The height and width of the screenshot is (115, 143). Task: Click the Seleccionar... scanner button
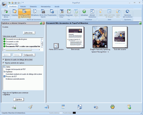point(29,33)
